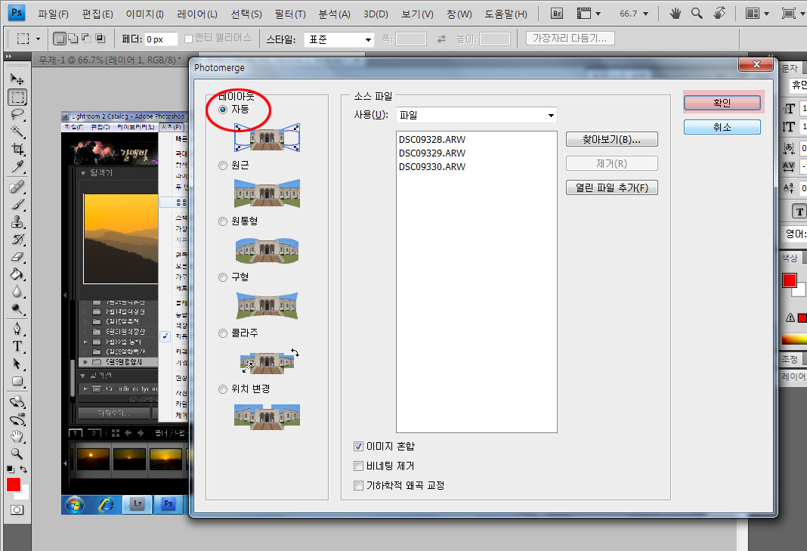
Task: Click the 찾아보기(B)... button
Action: click(611, 139)
